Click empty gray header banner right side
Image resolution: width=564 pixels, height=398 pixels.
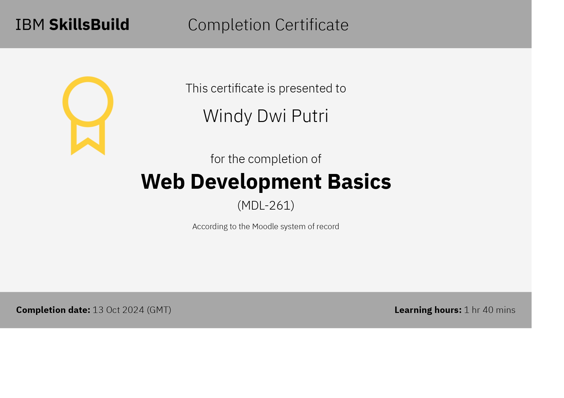coord(450,24)
